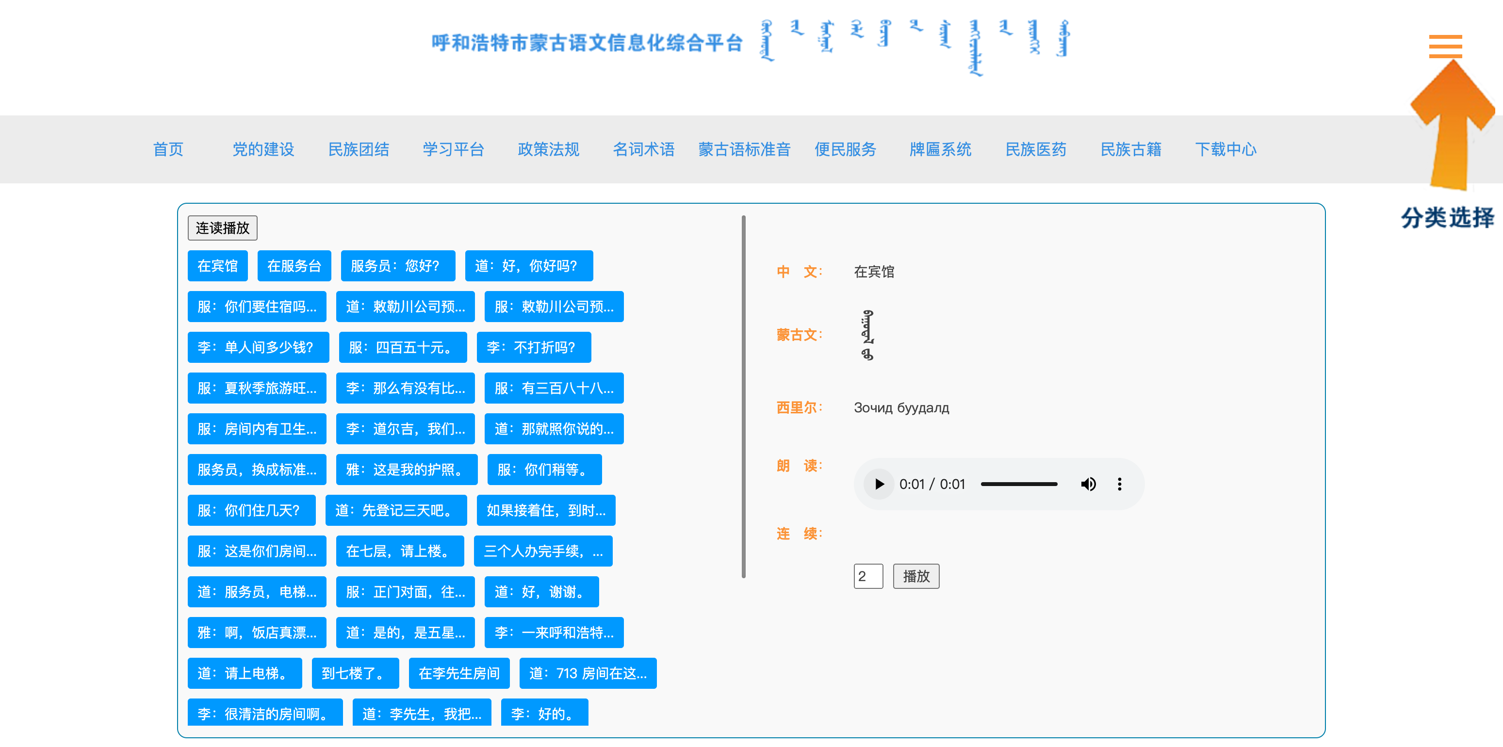Click the phrase 服务员：您好?
The image size is (1503, 747).
[x=397, y=266]
